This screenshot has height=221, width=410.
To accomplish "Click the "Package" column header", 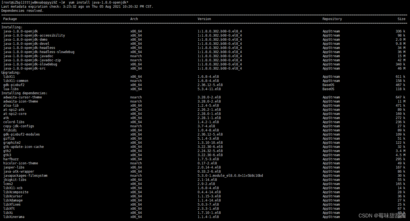I will (x=10, y=19).
